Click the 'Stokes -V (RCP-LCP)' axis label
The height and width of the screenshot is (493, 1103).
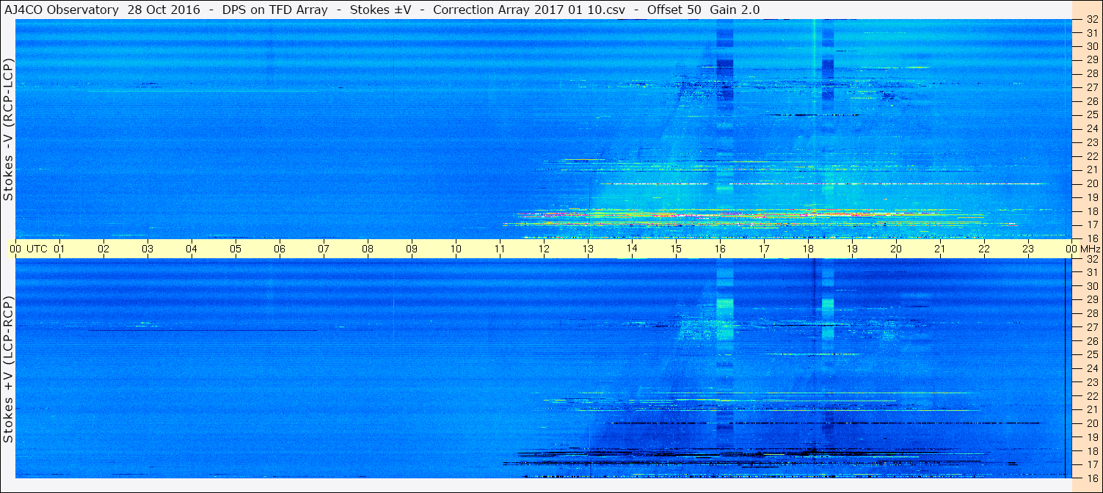8,131
